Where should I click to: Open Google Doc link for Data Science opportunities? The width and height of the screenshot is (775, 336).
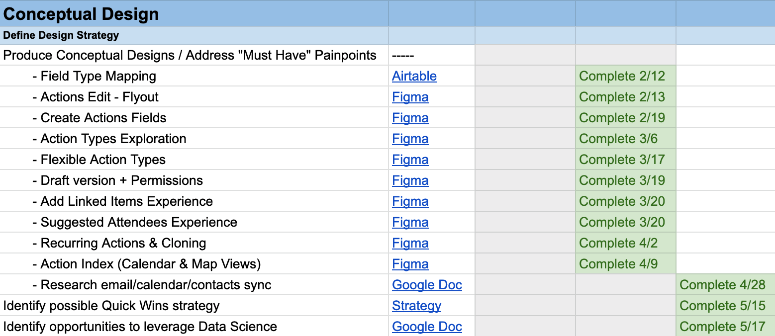(x=427, y=327)
